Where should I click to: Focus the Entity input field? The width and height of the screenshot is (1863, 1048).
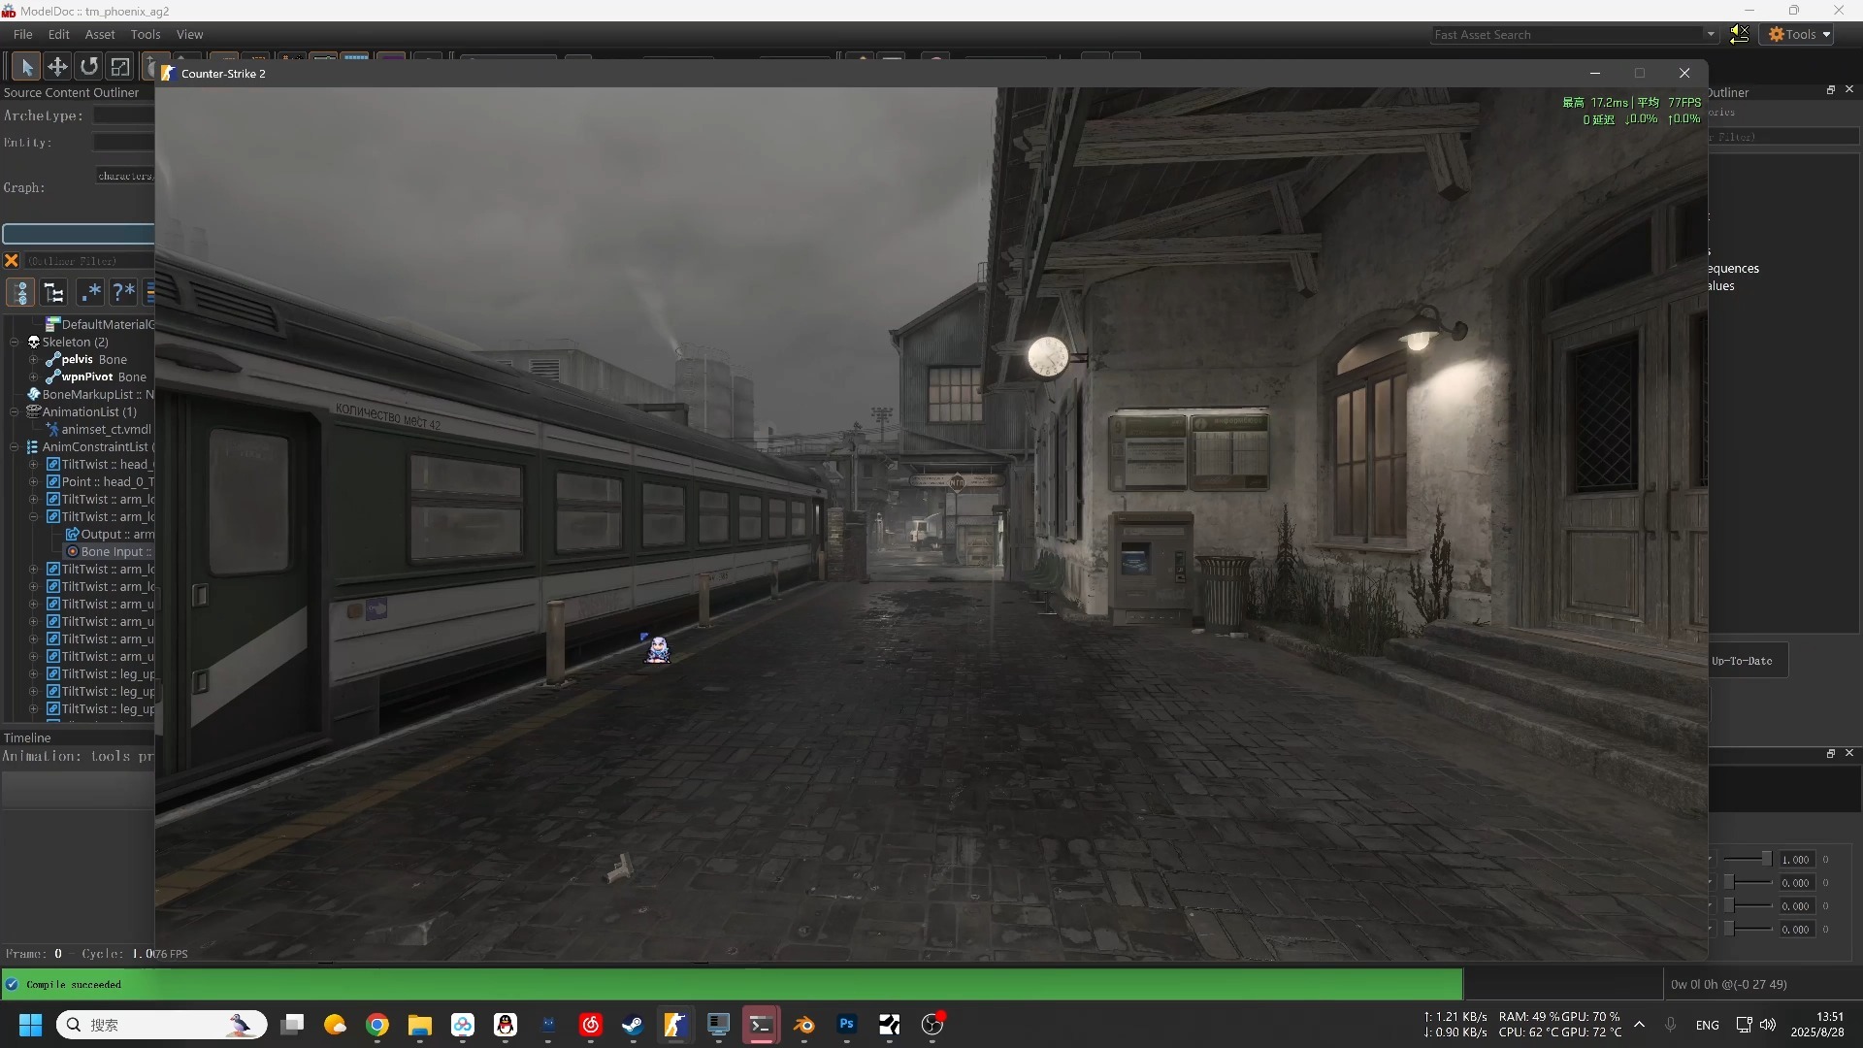point(123,143)
